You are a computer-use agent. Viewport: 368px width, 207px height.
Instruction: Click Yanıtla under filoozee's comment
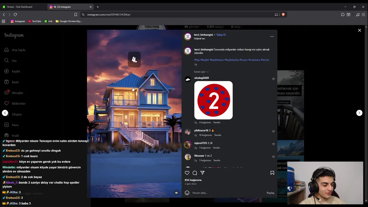(216, 160)
